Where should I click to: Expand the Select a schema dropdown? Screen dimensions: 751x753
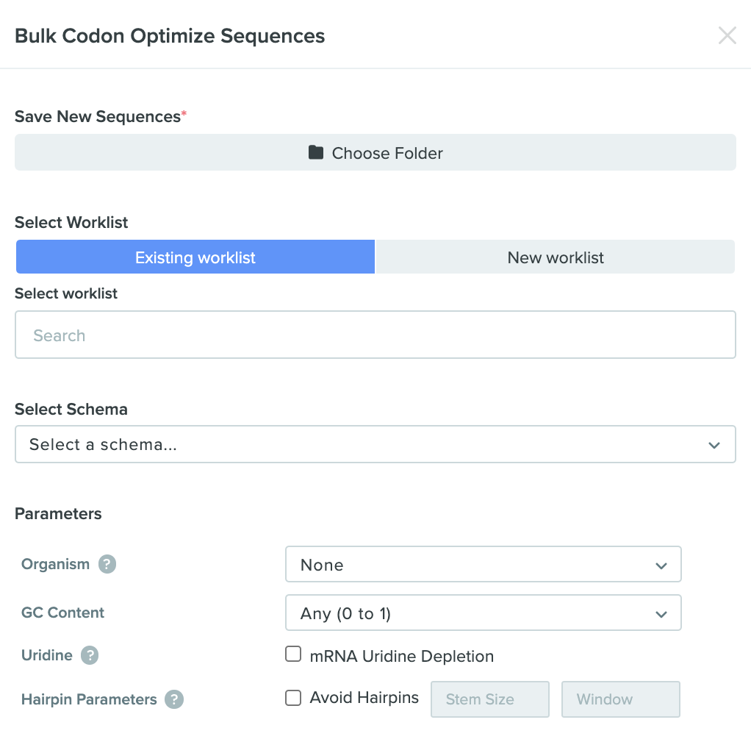point(375,444)
